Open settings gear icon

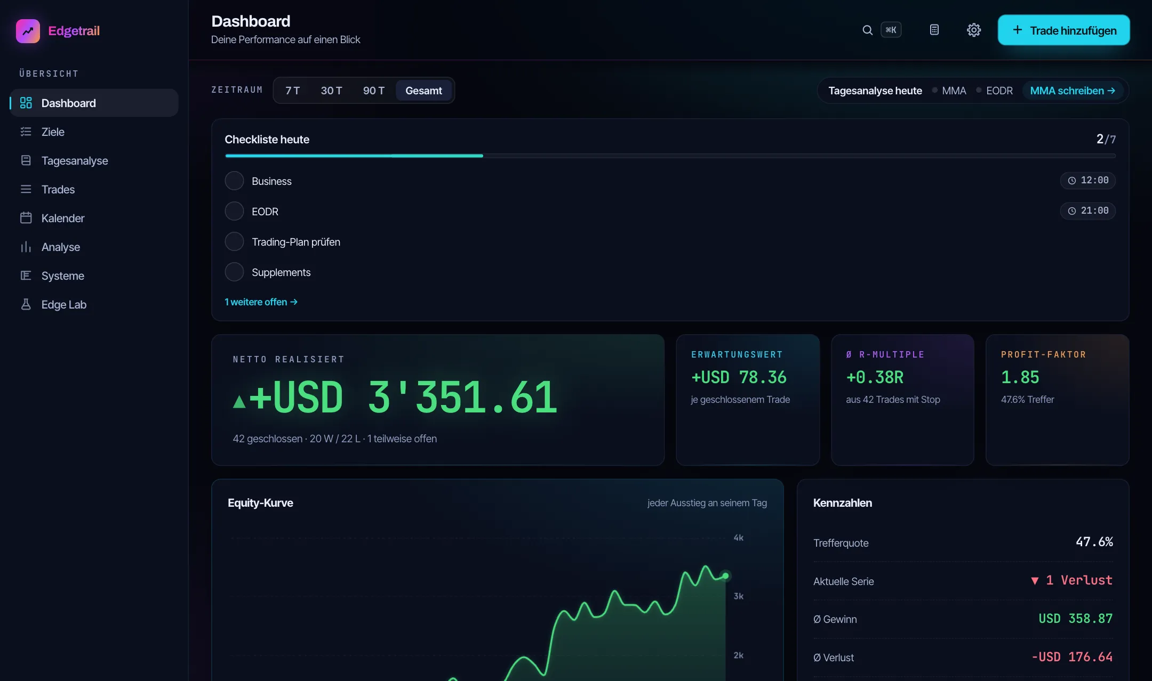[x=974, y=30]
